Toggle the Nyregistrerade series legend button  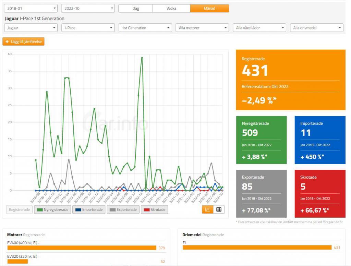coord(52,209)
